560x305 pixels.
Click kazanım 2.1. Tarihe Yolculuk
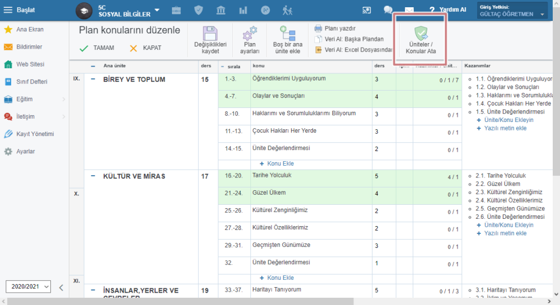click(x=501, y=176)
